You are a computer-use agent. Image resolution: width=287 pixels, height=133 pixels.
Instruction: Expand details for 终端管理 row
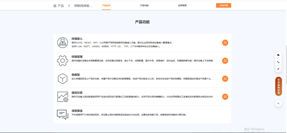click(225, 60)
